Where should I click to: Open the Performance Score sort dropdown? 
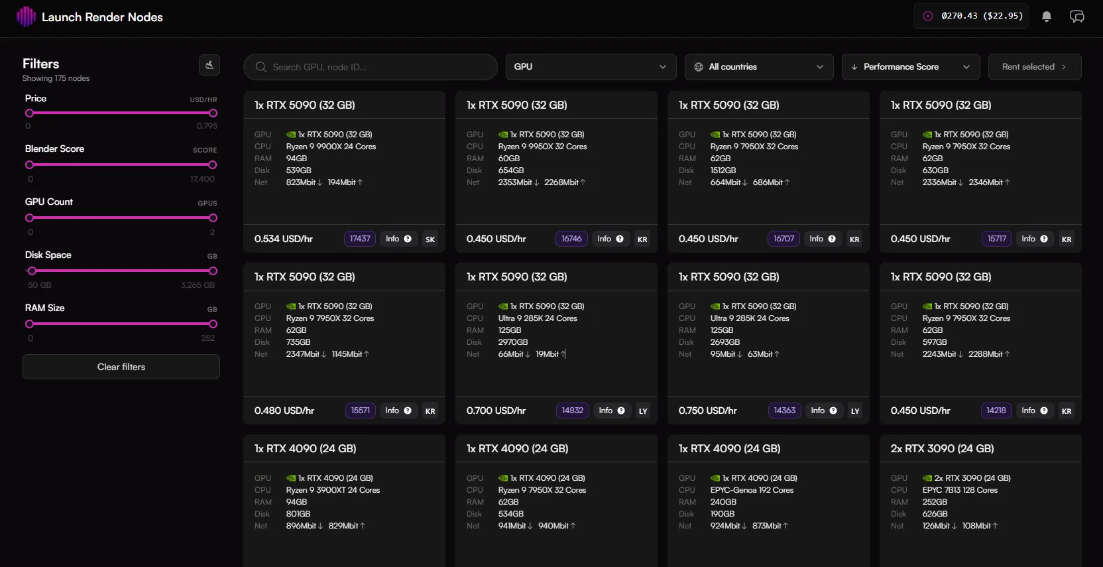coord(911,67)
